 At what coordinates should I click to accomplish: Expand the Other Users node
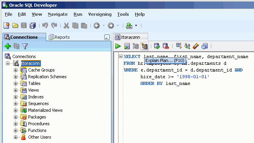tap(15, 137)
